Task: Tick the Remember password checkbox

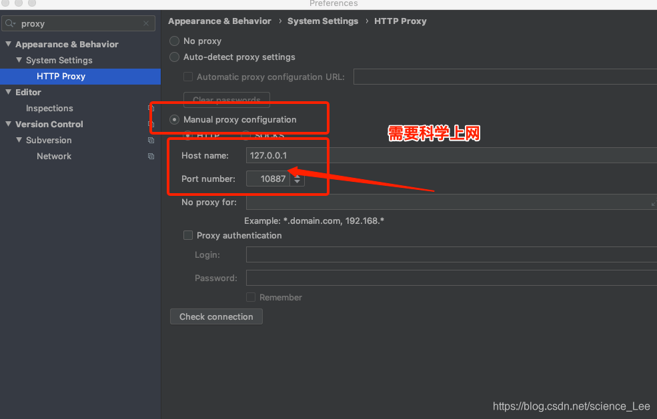Action: pyautogui.click(x=251, y=297)
